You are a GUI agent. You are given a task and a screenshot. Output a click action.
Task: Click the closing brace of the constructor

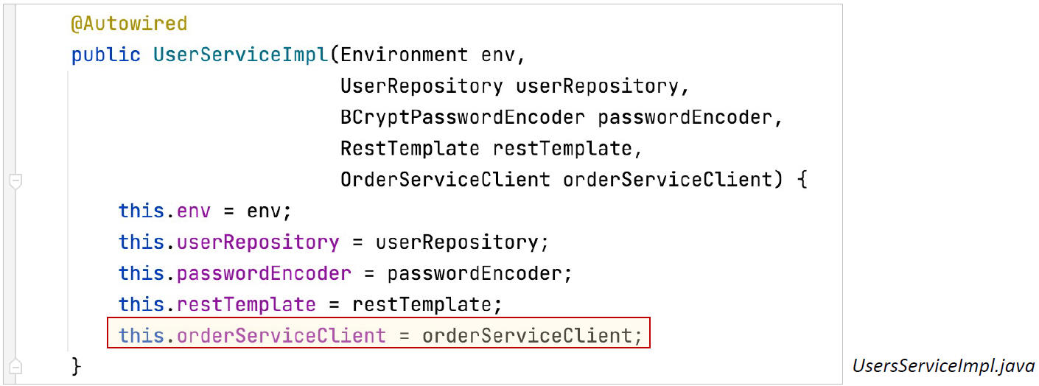click(76, 366)
